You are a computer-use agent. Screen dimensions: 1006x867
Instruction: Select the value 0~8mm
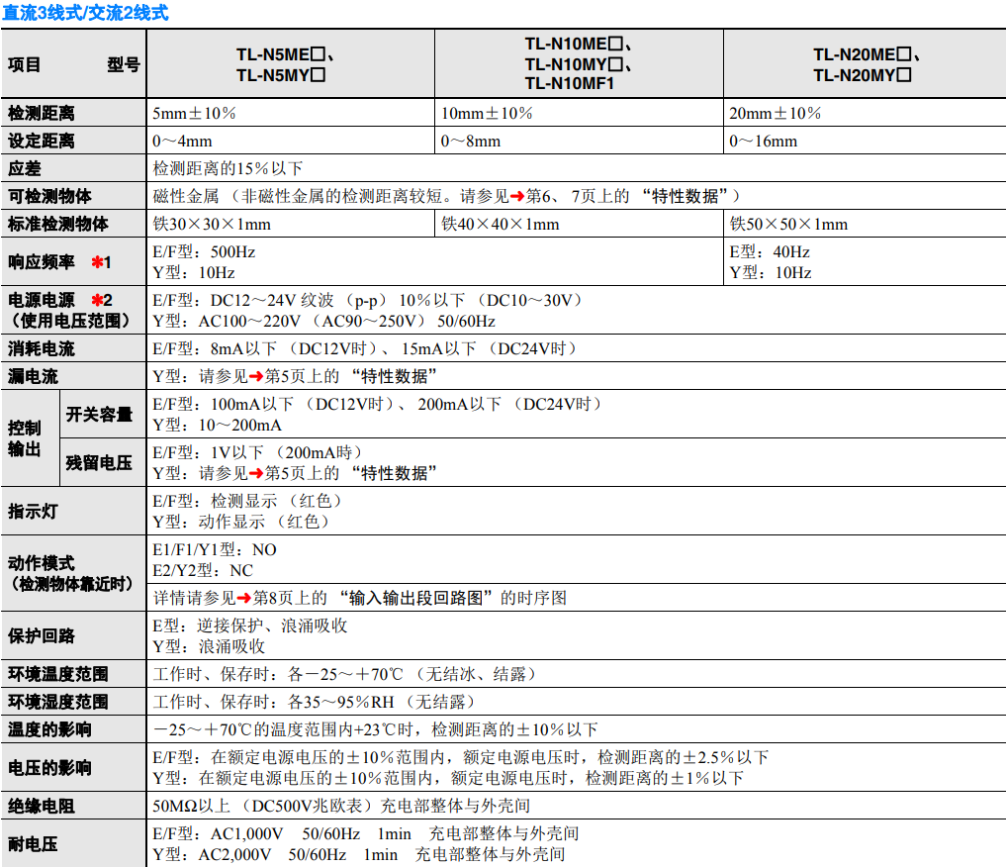(x=471, y=142)
